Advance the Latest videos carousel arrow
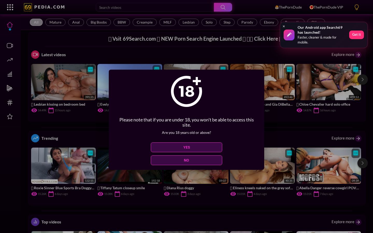373x233 pixels. 363,79
